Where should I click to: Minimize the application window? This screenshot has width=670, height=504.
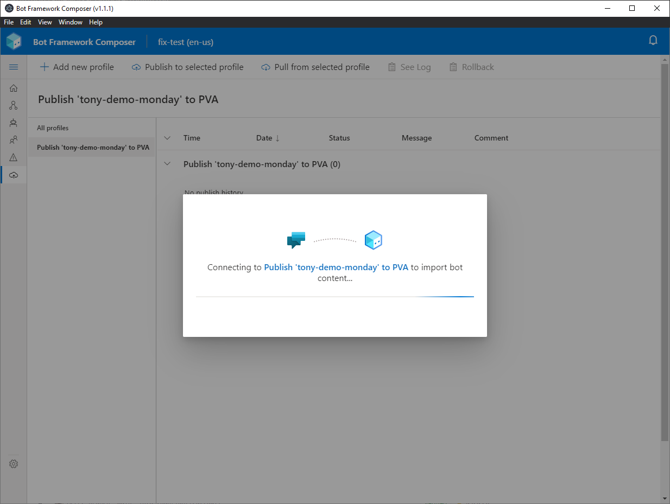pyautogui.click(x=608, y=8)
